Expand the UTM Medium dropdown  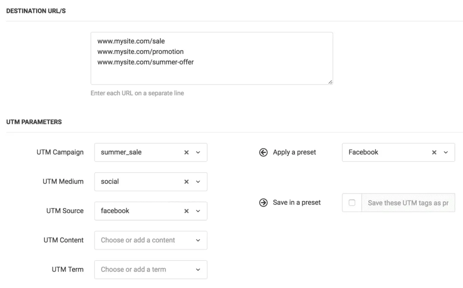(198, 182)
